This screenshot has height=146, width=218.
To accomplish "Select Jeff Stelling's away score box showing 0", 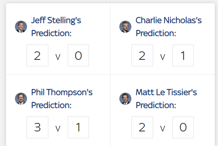I will click(79, 55).
